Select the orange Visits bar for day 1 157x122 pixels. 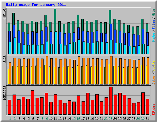click(x=10, y=73)
